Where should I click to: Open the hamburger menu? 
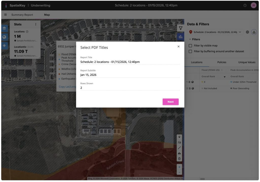tap(6, 15)
